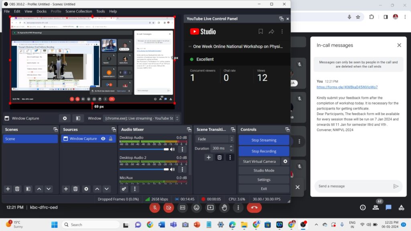Click the Meet present screen icon
The width and height of the screenshot is (411, 231).
(210, 207)
